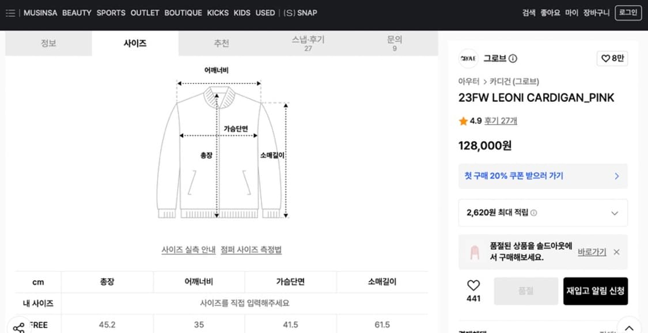Open SNAP in top navigation
The image size is (648, 333).
301,13
